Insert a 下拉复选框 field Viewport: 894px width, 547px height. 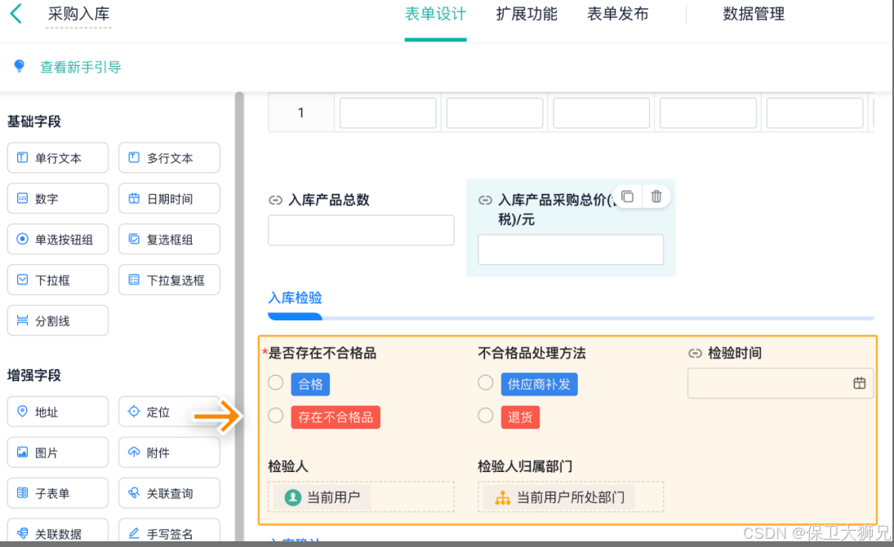(169, 280)
